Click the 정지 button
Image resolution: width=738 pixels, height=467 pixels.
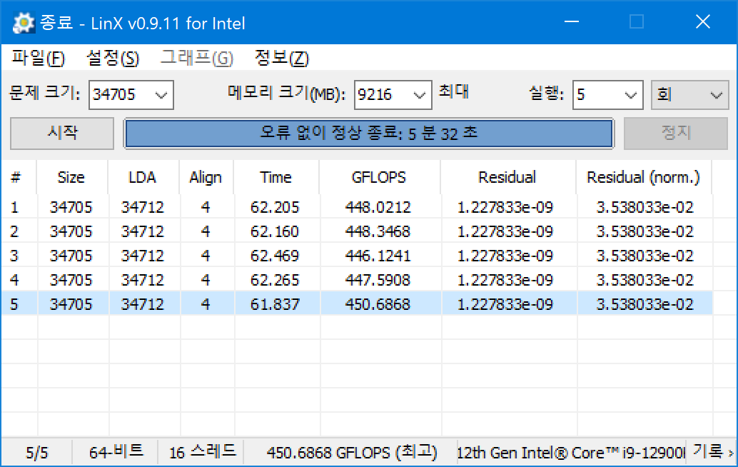675,134
